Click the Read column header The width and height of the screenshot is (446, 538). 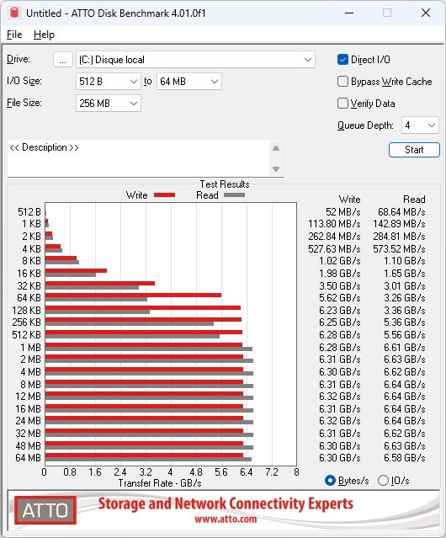[414, 200]
